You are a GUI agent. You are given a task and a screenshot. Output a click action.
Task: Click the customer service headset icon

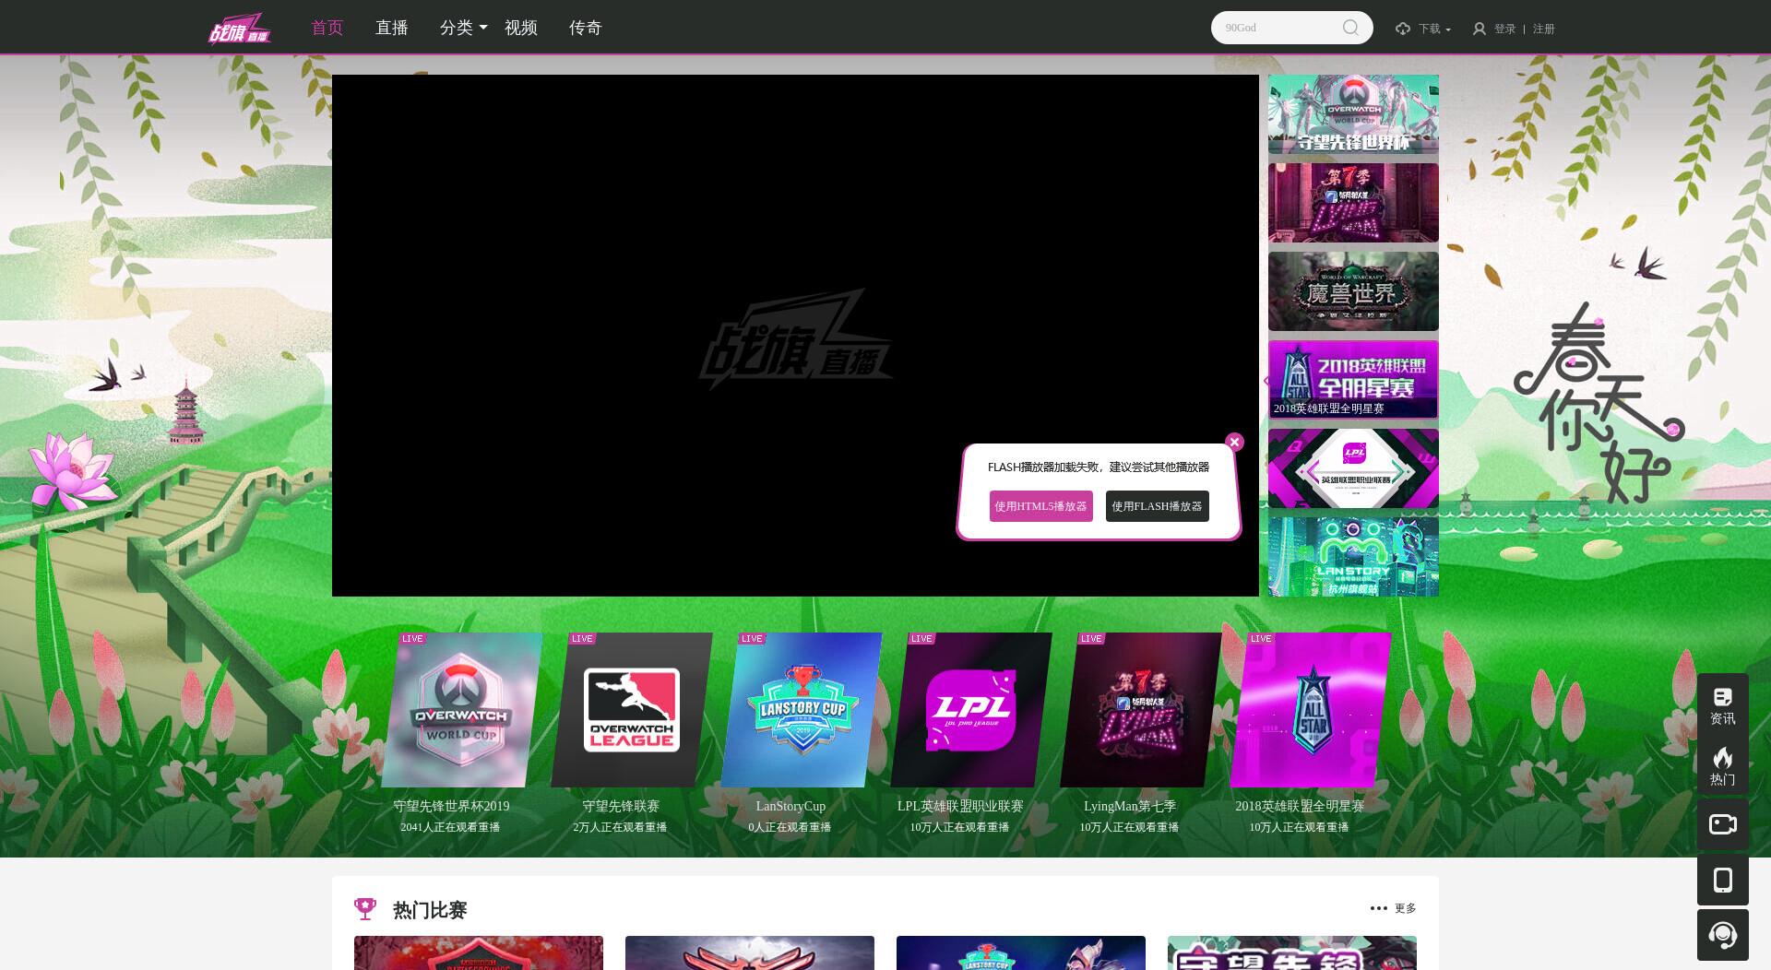tap(1722, 935)
